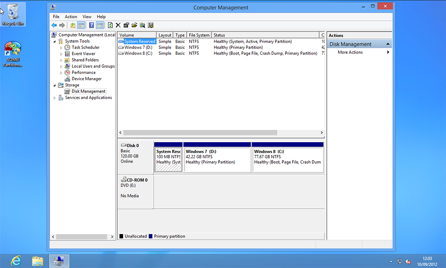Select Event Viewer in the tree

point(83,54)
